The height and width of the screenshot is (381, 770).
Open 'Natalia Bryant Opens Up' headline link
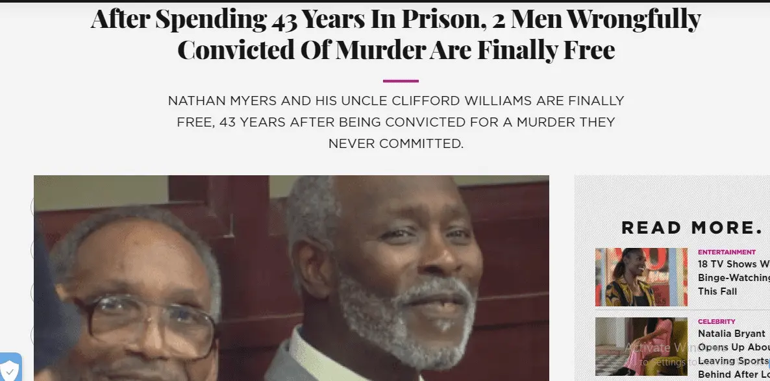(734, 354)
